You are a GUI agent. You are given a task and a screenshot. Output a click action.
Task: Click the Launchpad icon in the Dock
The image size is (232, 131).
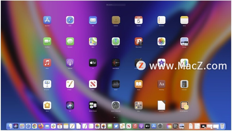pyautogui.click(x=22, y=126)
